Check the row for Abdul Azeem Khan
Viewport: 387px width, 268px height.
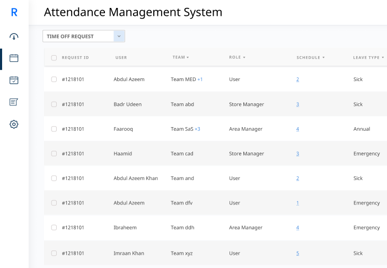pyautogui.click(x=54, y=178)
